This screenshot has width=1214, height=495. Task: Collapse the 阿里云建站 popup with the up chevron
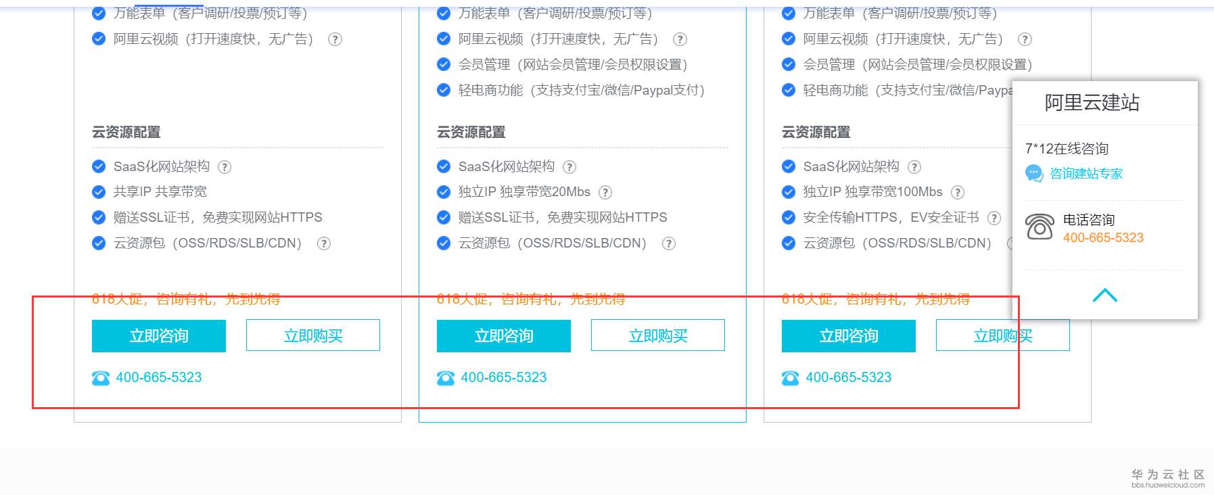click(1105, 296)
